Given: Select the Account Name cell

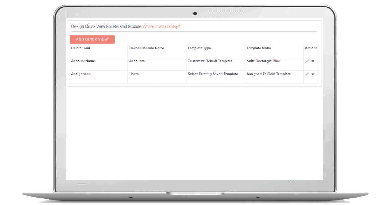Looking at the screenshot, I should point(83,61).
